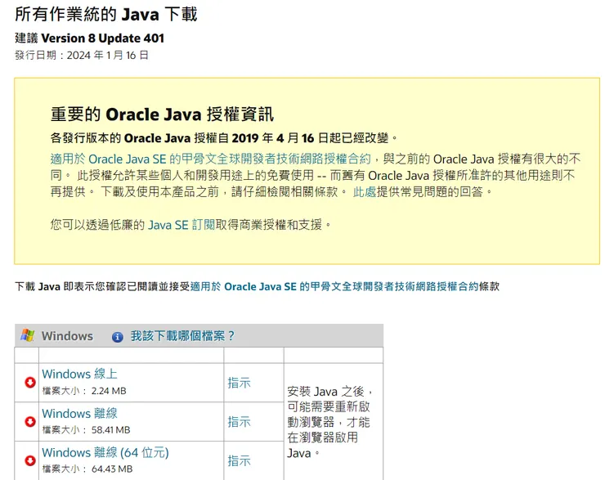This screenshot has width=605, height=480.
Task: Open the Java SE 訂閱 subscription link
Action: pos(181,225)
